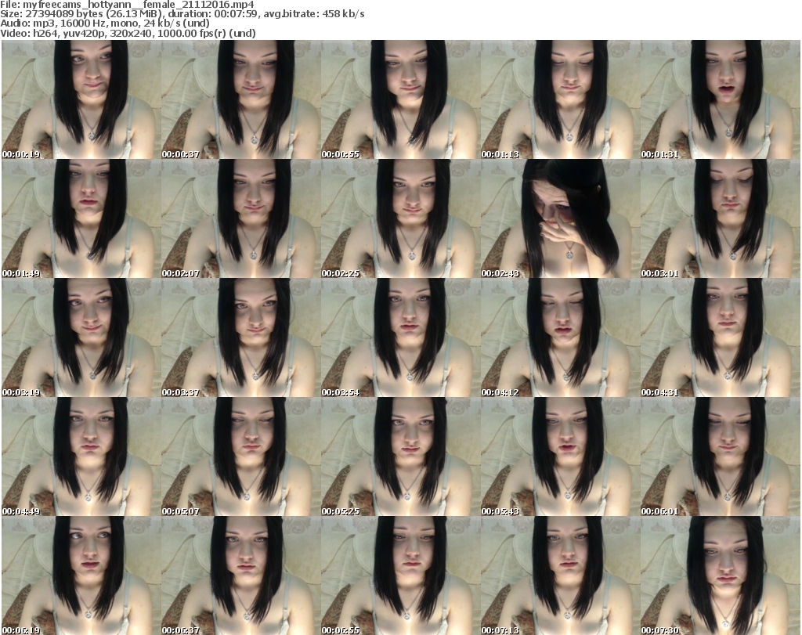Select the thumbnail stamped 00:02:43
This screenshot has height=635, width=802.
click(x=561, y=218)
